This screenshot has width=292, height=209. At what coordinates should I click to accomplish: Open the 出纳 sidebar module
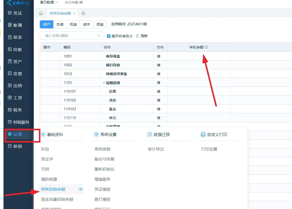point(15,86)
